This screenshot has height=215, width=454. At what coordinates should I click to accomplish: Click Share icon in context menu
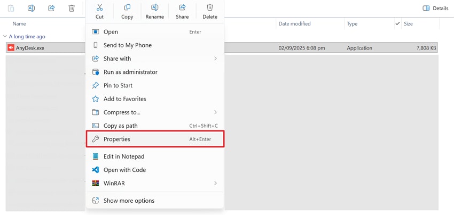pyautogui.click(x=182, y=7)
